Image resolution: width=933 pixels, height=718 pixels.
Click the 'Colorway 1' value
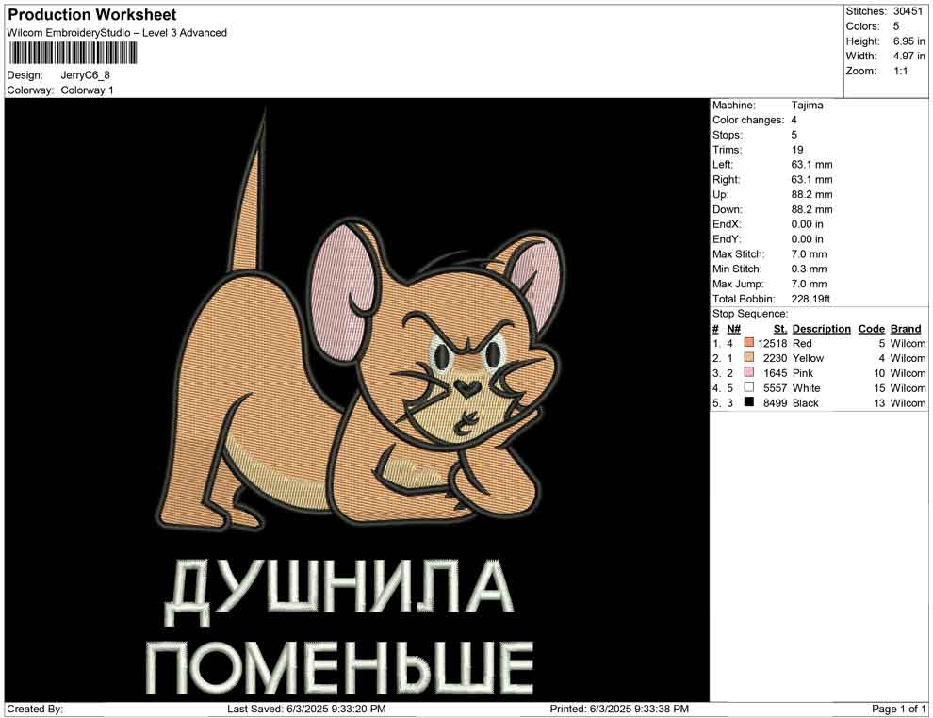point(87,90)
